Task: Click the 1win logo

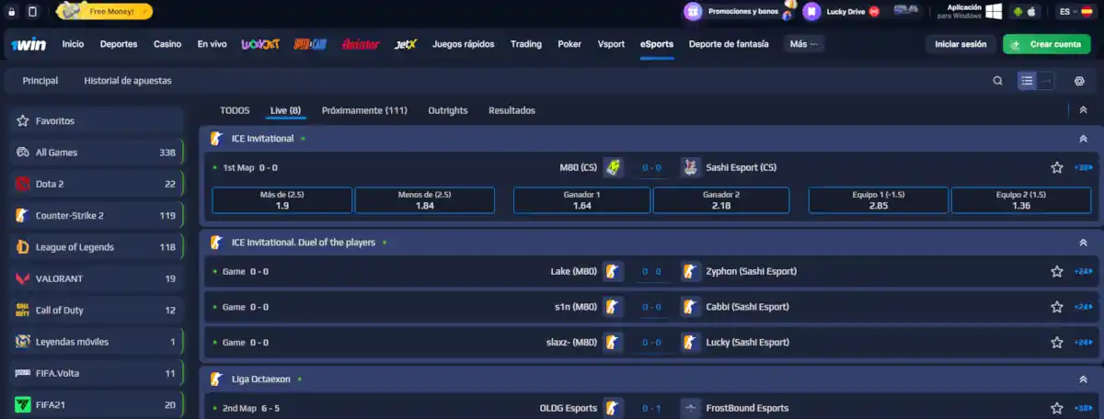Action: tap(30, 44)
